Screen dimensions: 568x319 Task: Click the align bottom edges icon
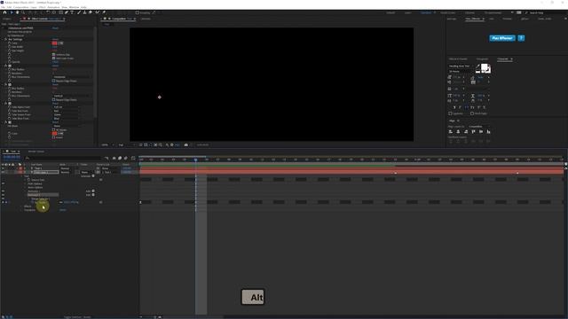tap(488, 132)
